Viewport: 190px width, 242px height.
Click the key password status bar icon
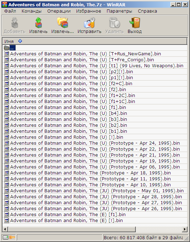click(12, 237)
